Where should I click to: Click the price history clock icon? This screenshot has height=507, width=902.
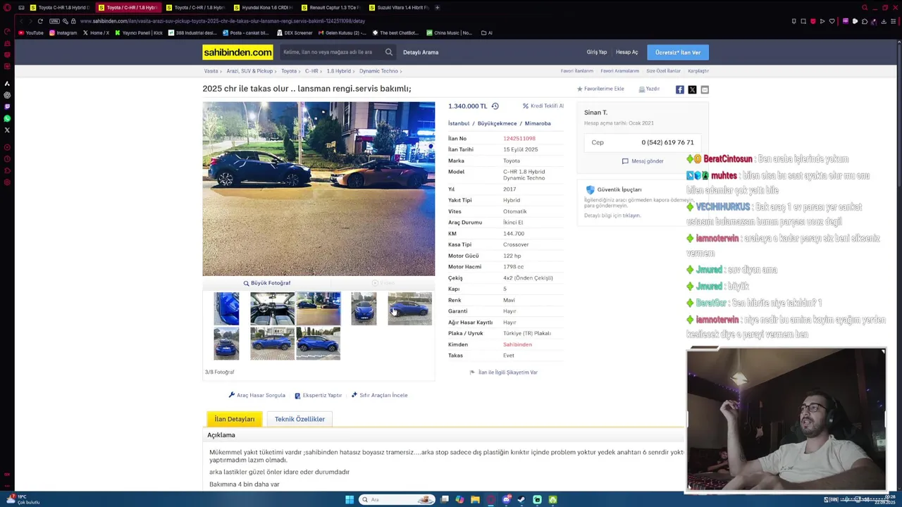pos(495,106)
